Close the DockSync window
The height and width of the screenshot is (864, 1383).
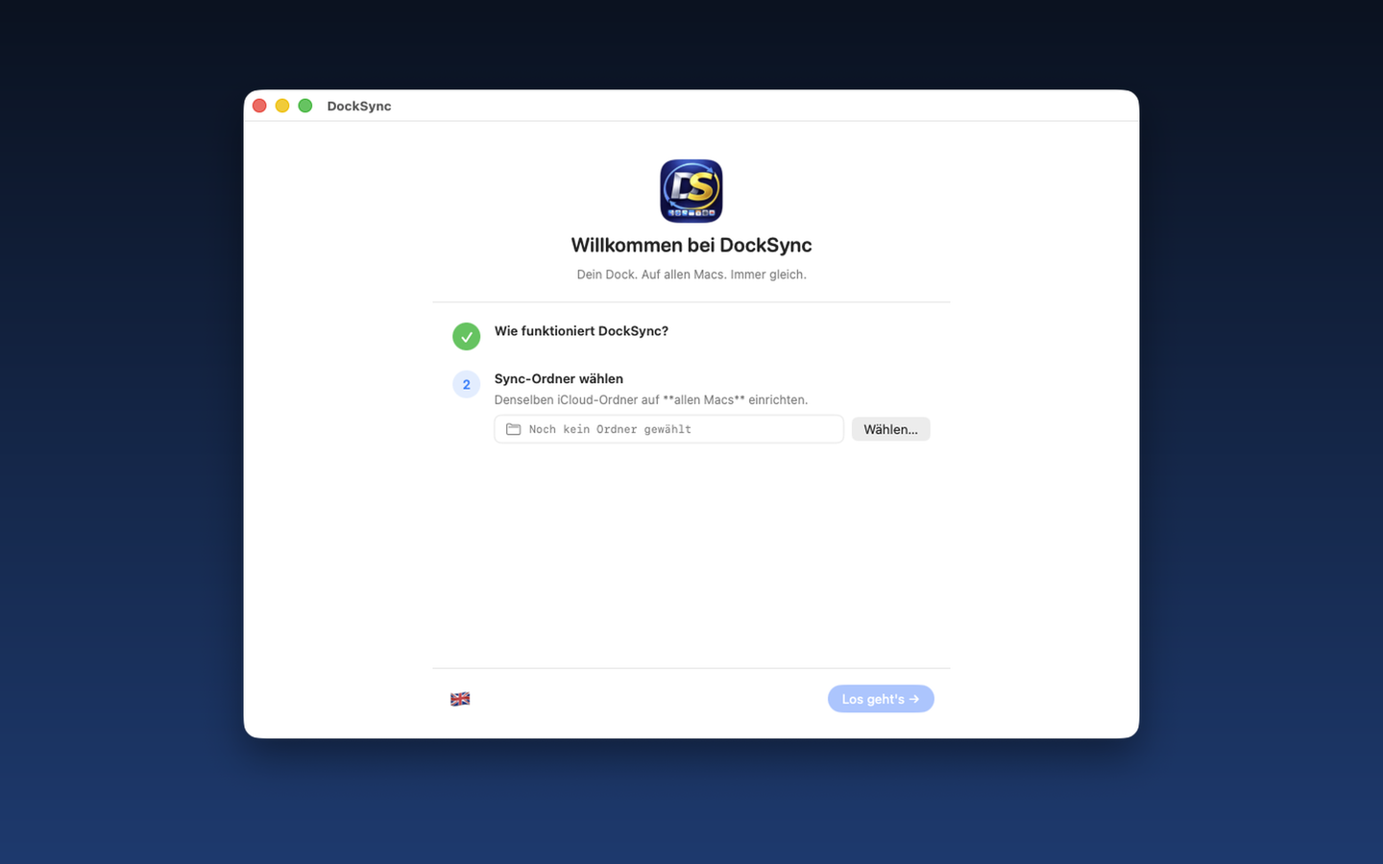[259, 106]
